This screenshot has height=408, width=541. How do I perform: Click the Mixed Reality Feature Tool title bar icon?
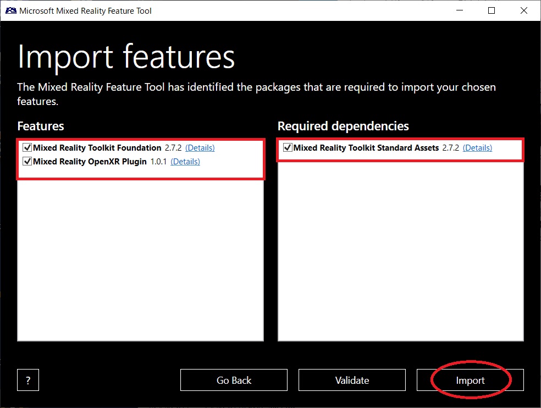point(10,10)
